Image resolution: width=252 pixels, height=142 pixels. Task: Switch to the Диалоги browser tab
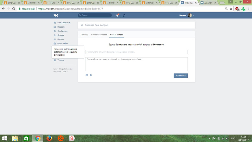pyautogui.click(x=208, y=3)
